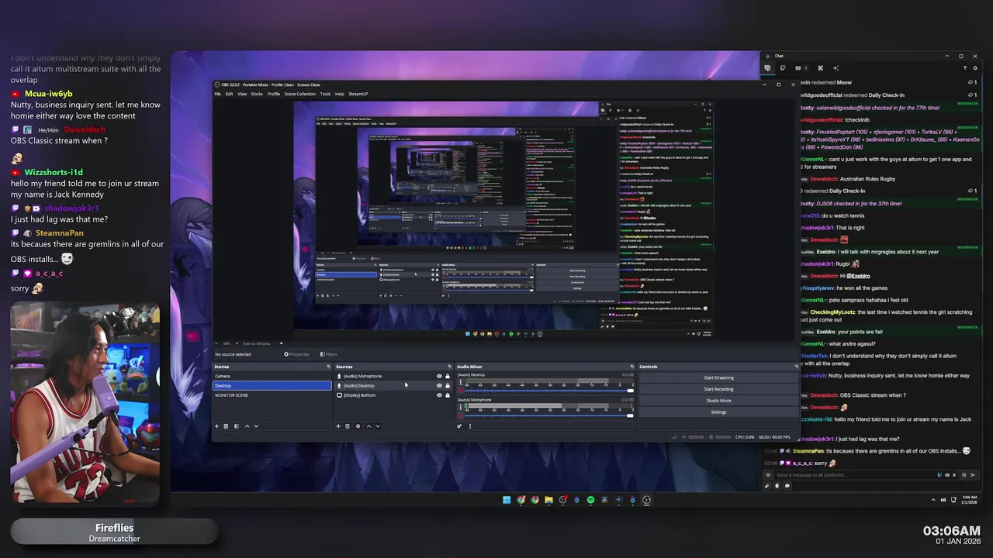Switch to combined chat tab
This screenshot has height=558, width=993.
[x=768, y=68]
